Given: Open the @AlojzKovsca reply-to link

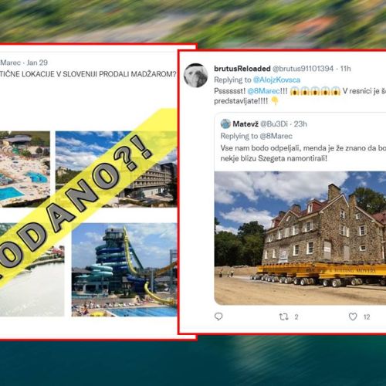Looking at the screenshot, I should (276, 80).
